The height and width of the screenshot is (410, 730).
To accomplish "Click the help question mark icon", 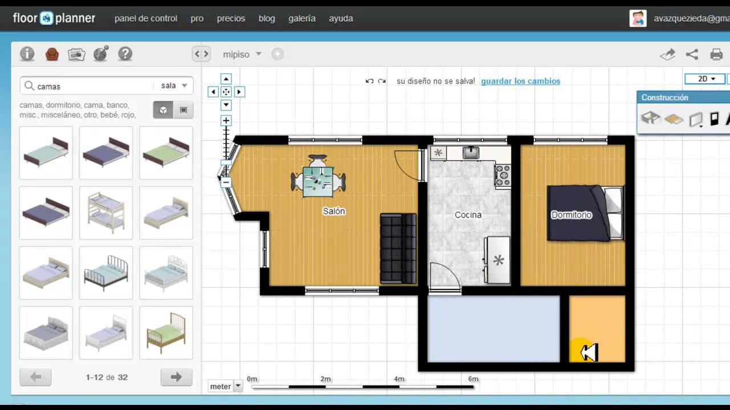I will [125, 54].
